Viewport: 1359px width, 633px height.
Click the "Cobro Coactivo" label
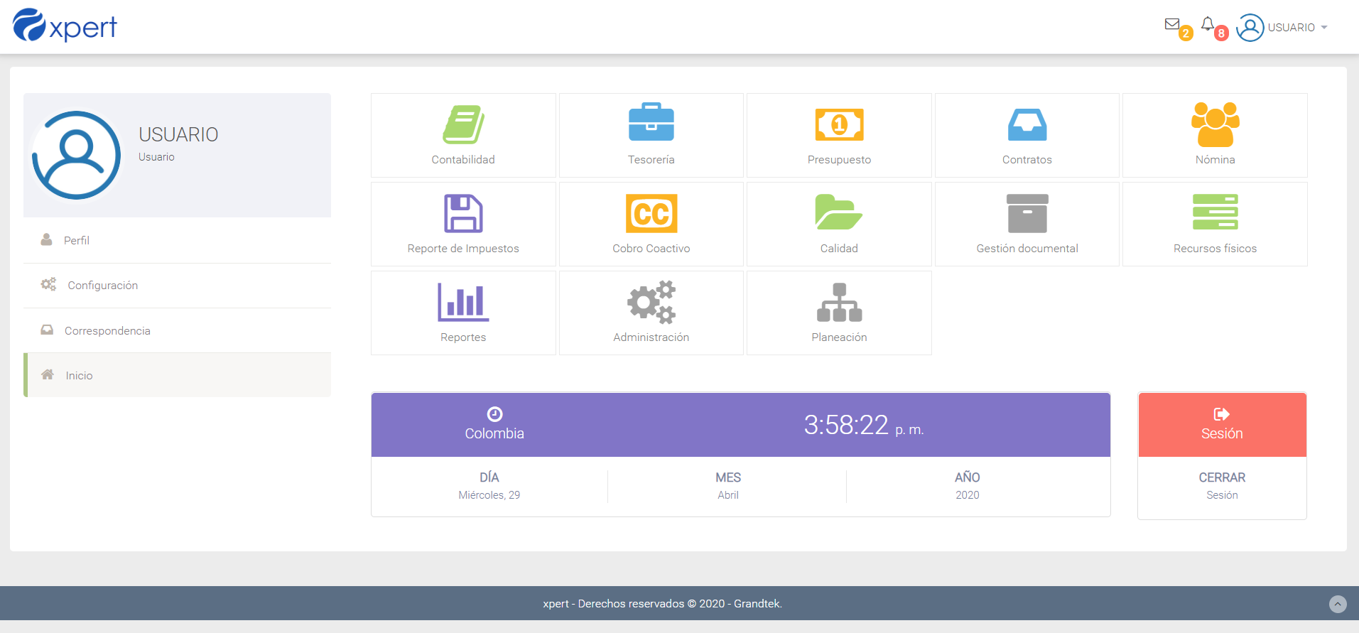coord(651,249)
